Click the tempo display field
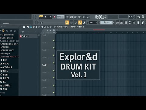 pyautogui.click(x=61, y=17)
